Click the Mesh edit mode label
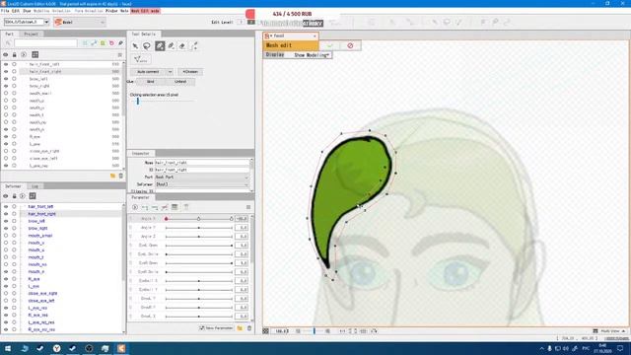Viewport: 631px width, 355px height. coord(145,11)
